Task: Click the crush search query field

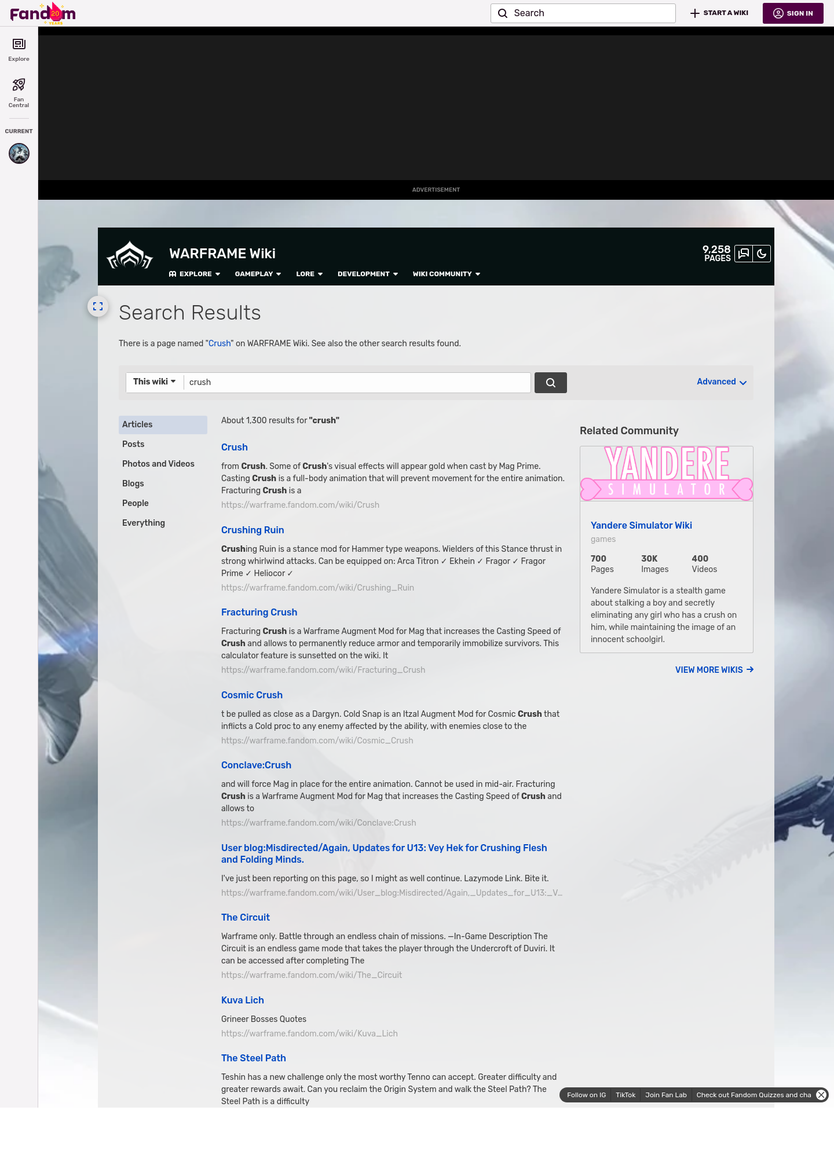Action: pyautogui.click(x=357, y=383)
